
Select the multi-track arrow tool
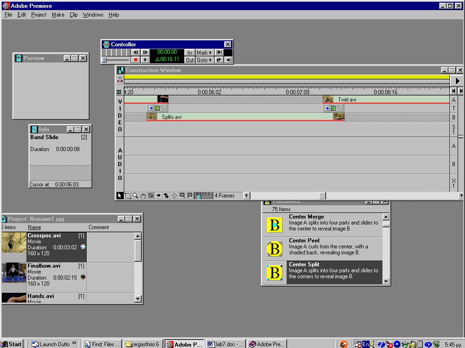coord(166,196)
